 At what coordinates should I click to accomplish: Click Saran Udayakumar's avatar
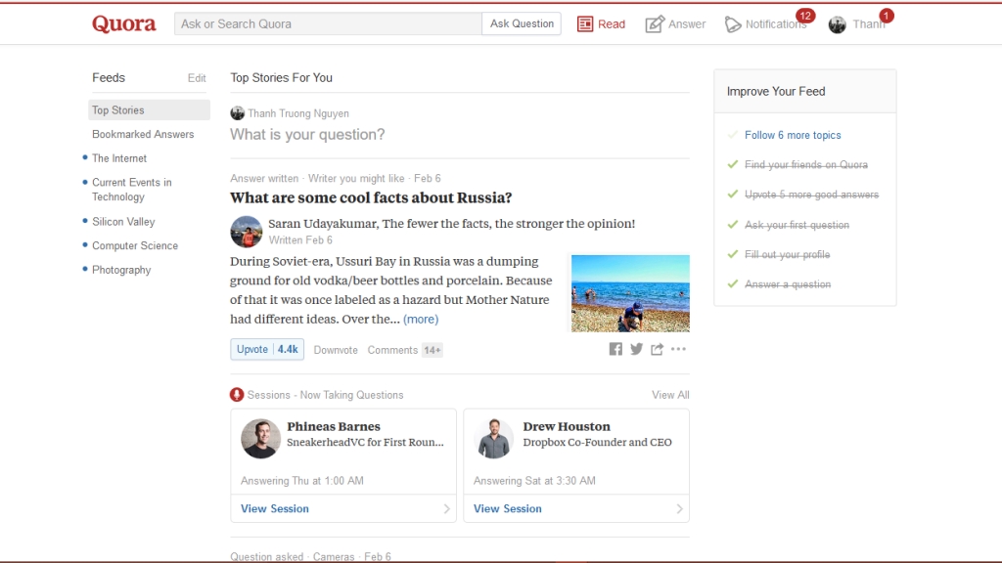pos(246,231)
